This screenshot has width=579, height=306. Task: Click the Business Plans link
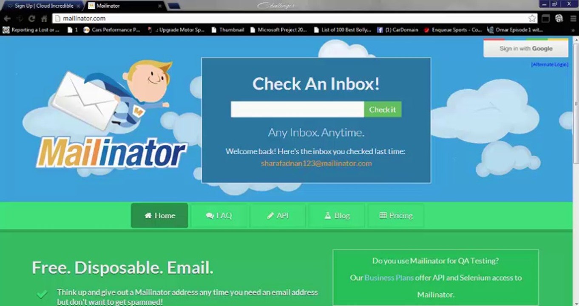(389, 278)
